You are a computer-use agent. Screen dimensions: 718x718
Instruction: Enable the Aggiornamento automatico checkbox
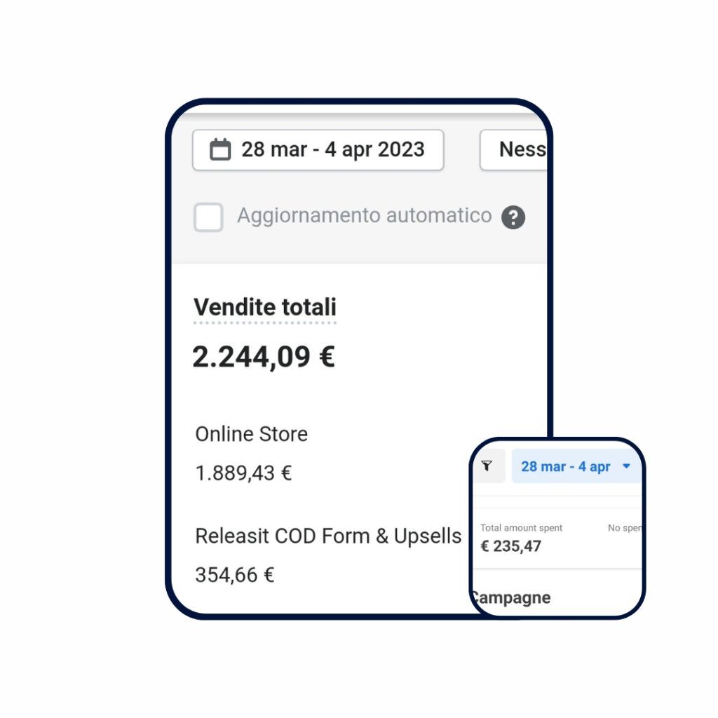(208, 217)
